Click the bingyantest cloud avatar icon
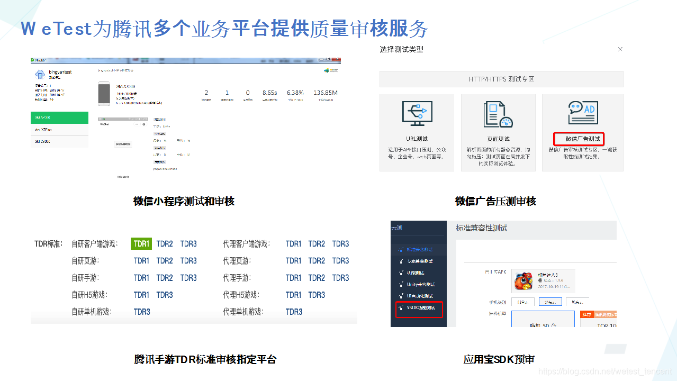 pyautogui.click(x=40, y=74)
